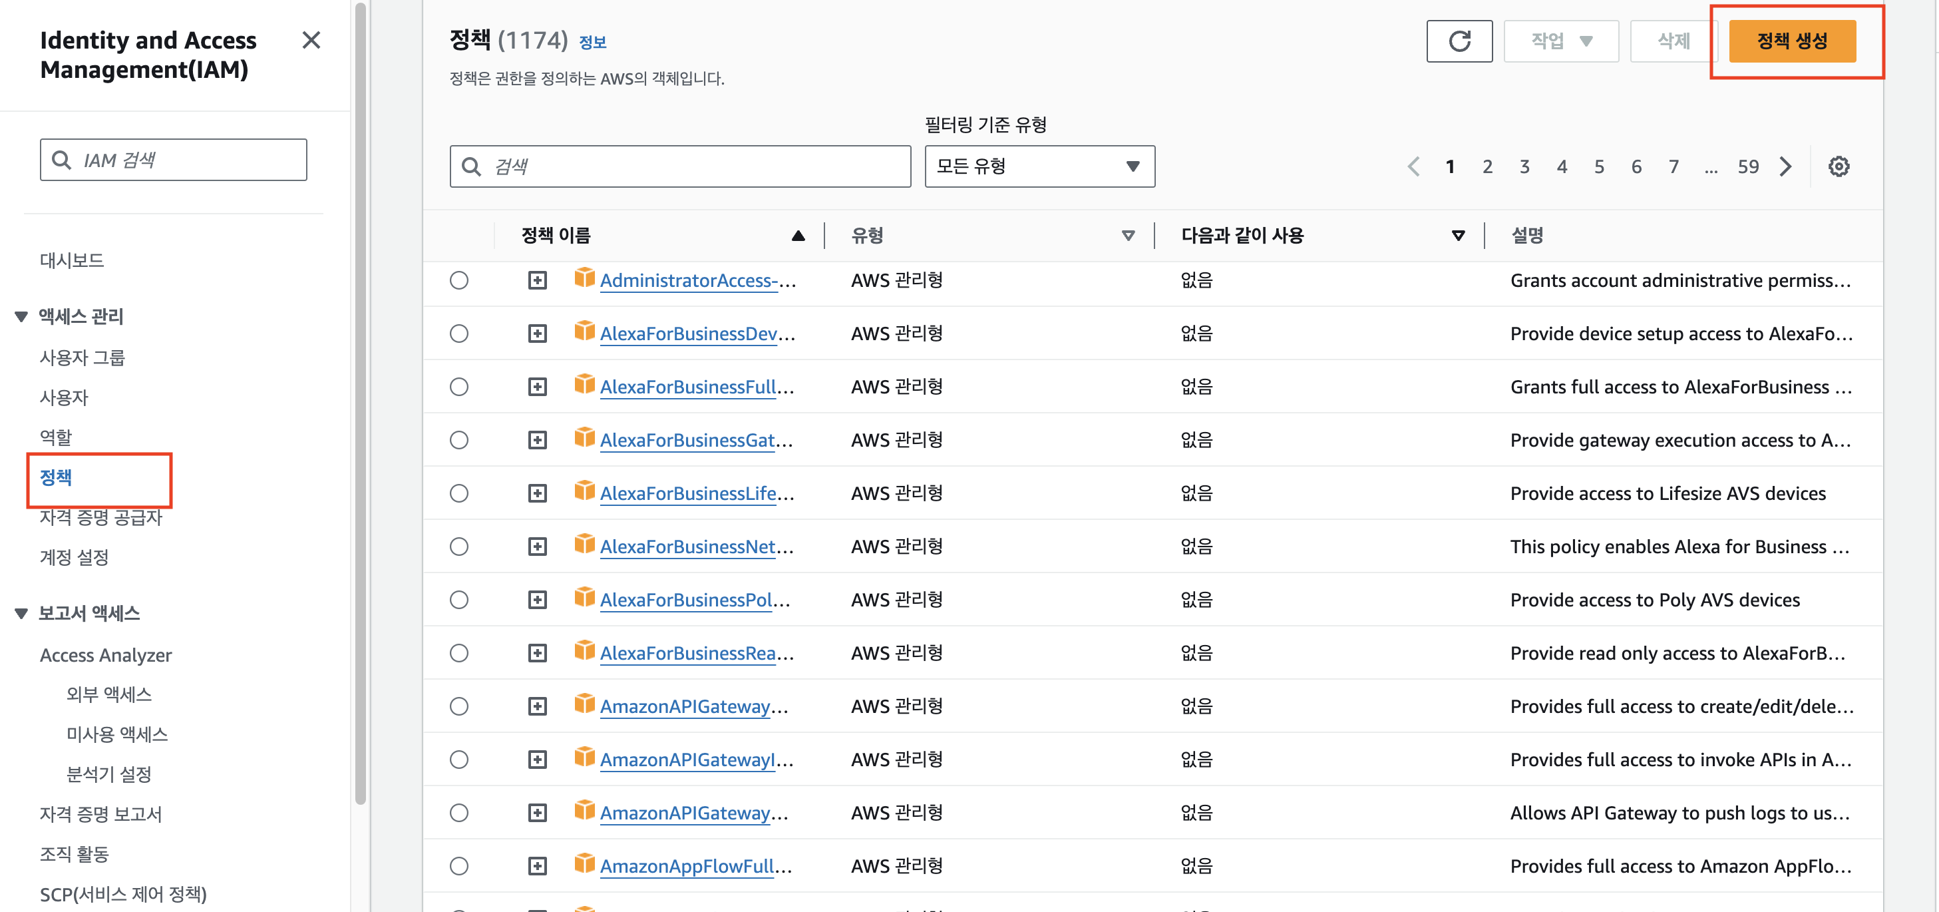
Task: Expand details for AmazonAppFlowFull policy row
Action: pos(537,866)
